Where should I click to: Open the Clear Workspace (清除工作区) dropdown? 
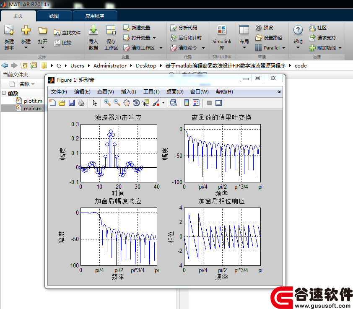[161, 48]
